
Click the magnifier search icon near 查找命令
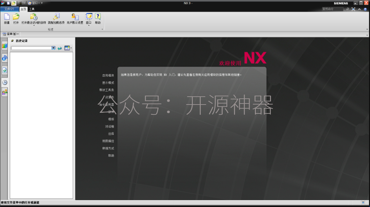click(347, 9)
